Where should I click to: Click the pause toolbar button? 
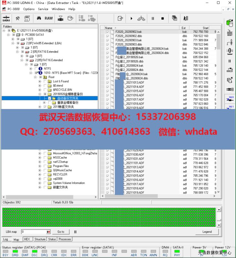(153, 18)
